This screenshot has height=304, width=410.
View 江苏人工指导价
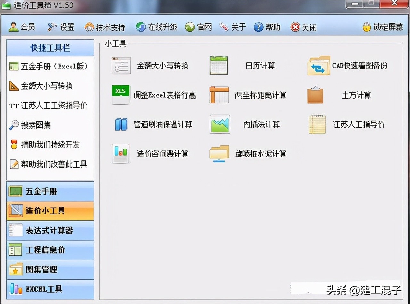coord(359,124)
